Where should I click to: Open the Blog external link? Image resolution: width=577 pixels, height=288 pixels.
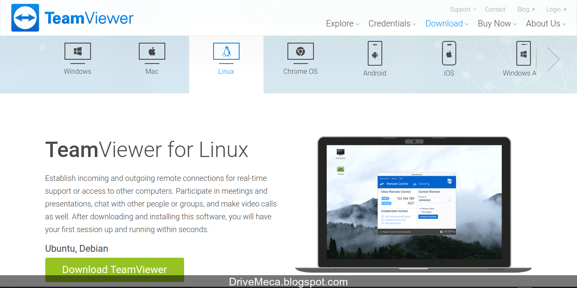(526, 9)
